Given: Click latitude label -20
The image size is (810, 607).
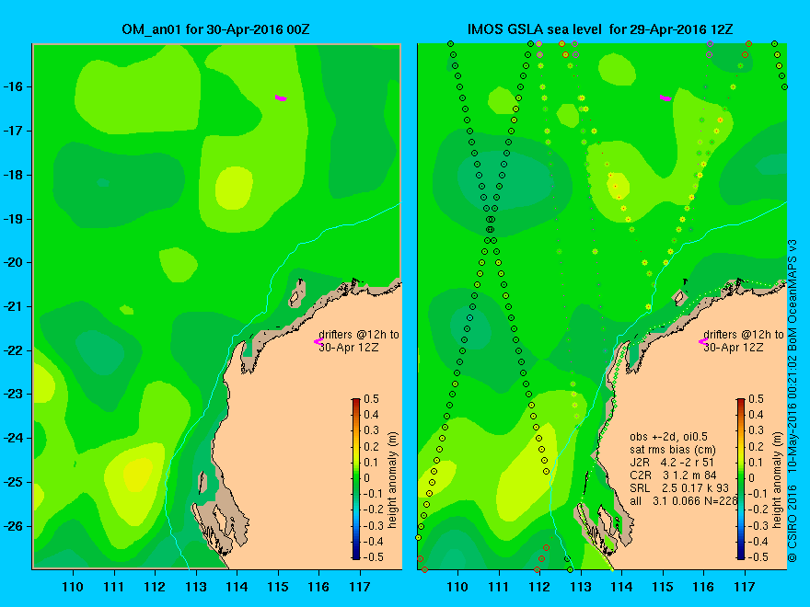Looking at the screenshot, I should pyautogui.click(x=14, y=262).
